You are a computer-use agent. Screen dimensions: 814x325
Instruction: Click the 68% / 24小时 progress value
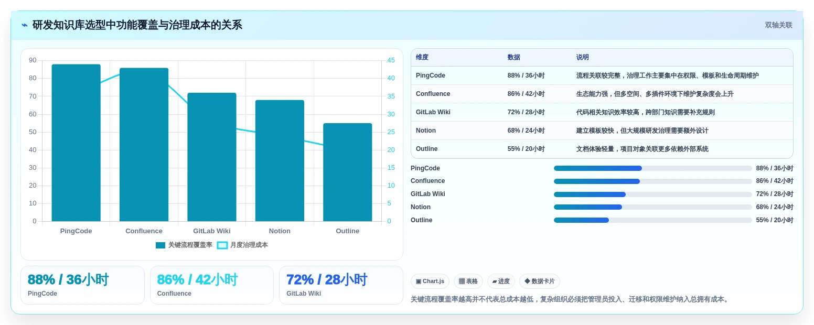[775, 207]
